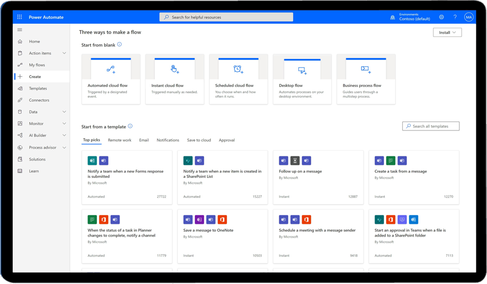Click the Learn book icon

20,171
